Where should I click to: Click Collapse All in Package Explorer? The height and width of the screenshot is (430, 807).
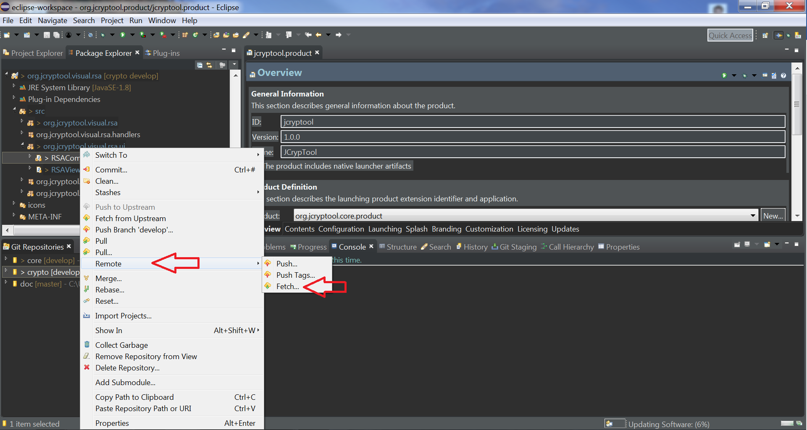click(x=200, y=65)
